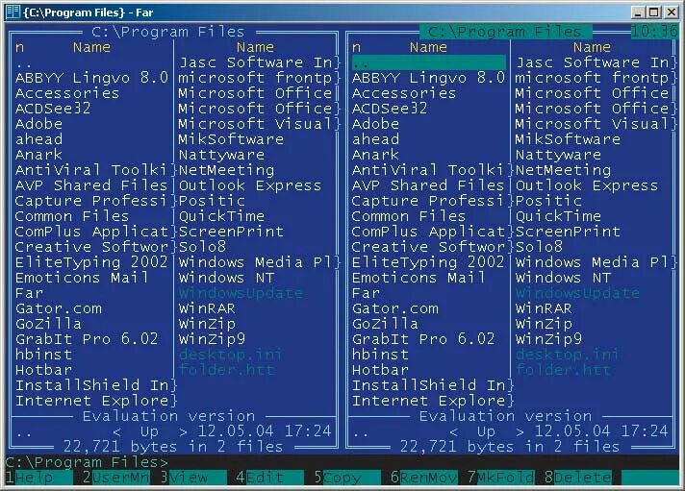The height and width of the screenshot is (491, 685).
Task: Select 'AVP Shared Files' in the left panel
Action: pyautogui.click(x=91, y=185)
